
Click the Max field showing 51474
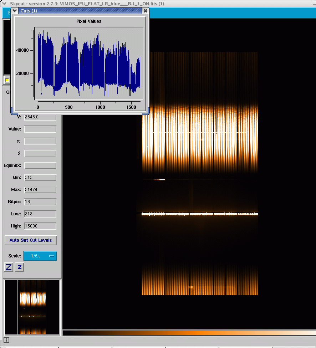click(40, 190)
